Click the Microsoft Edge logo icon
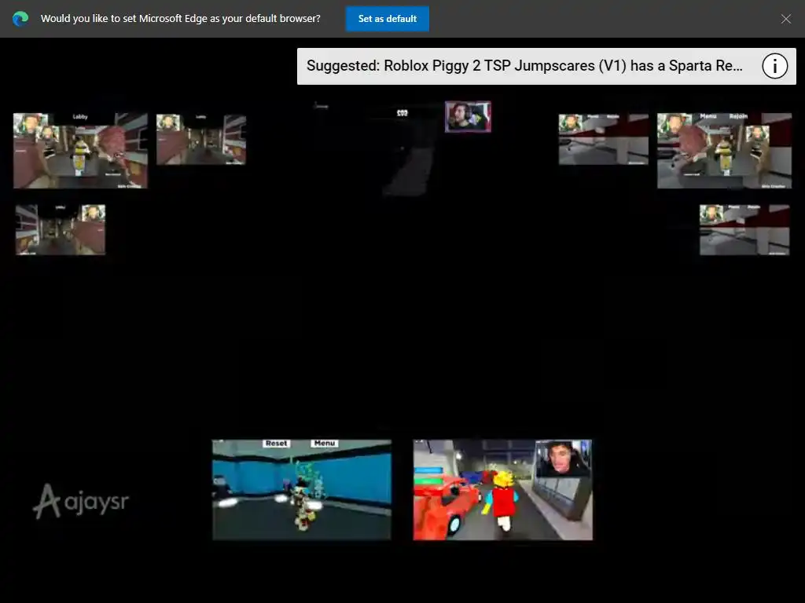The width and height of the screenshot is (805, 603). point(20,19)
